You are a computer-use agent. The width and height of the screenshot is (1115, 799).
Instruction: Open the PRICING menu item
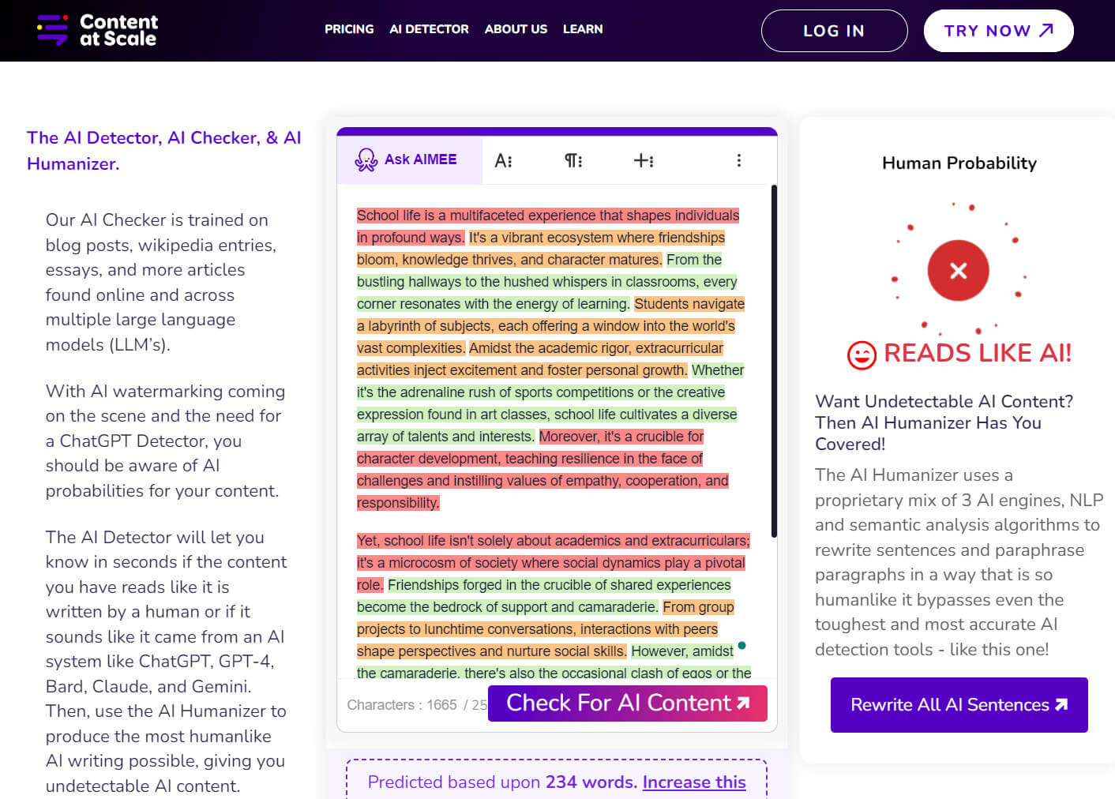pyautogui.click(x=349, y=29)
